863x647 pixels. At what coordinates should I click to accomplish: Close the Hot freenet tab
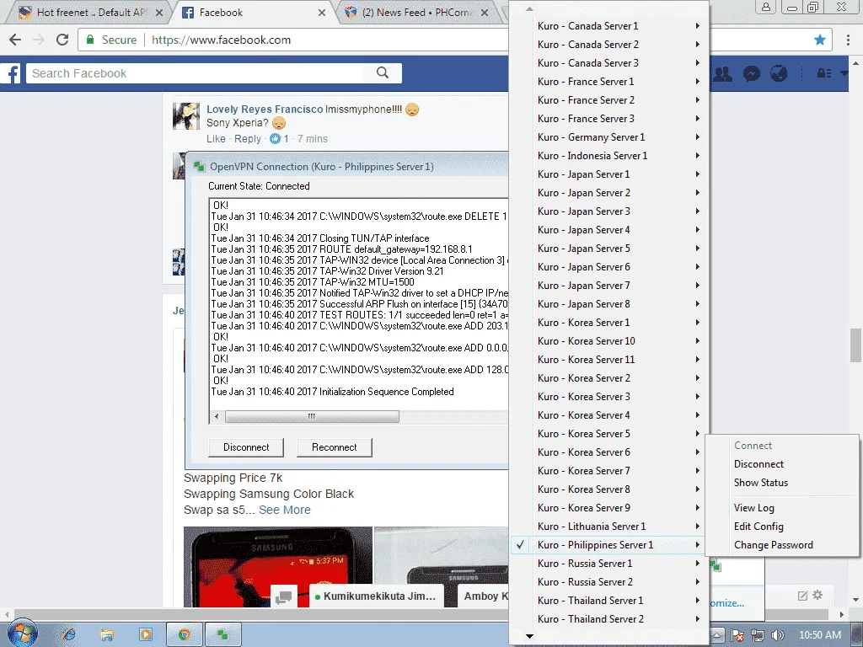(159, 13)
